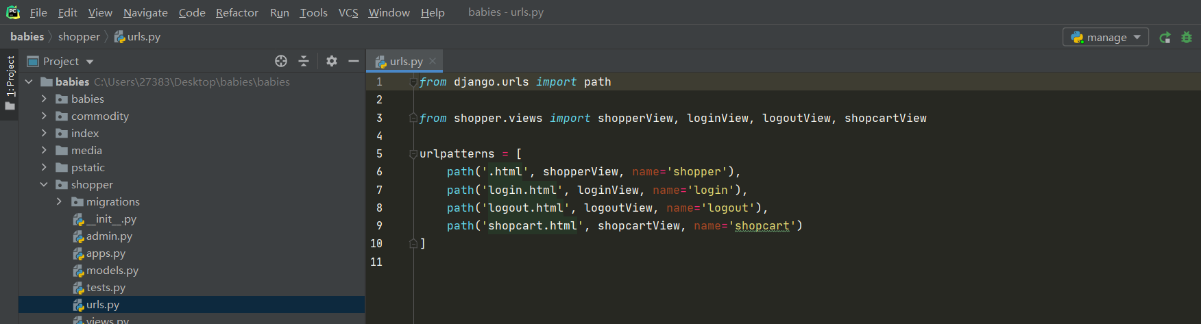
Task: Open the Window menu
Action: [x=389, y=12]
